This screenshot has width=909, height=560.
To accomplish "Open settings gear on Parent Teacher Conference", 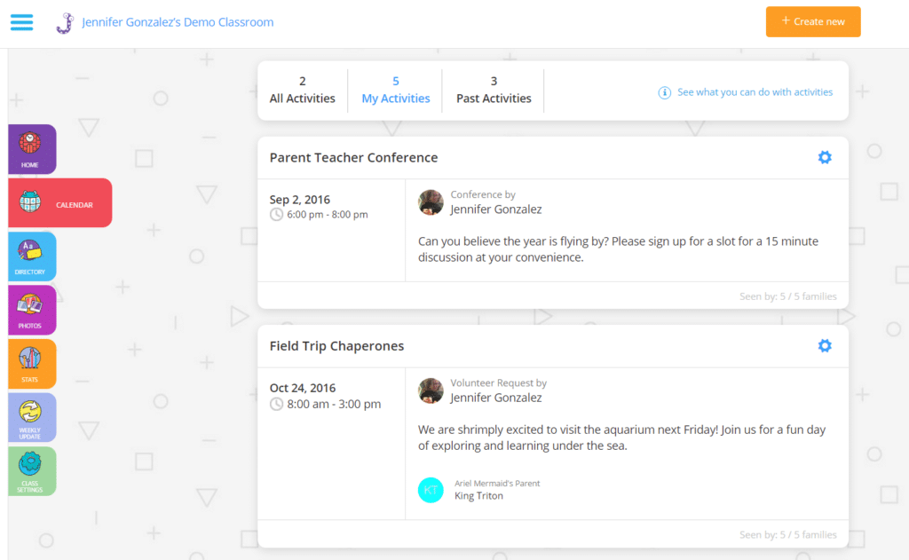I will point(825,157).
